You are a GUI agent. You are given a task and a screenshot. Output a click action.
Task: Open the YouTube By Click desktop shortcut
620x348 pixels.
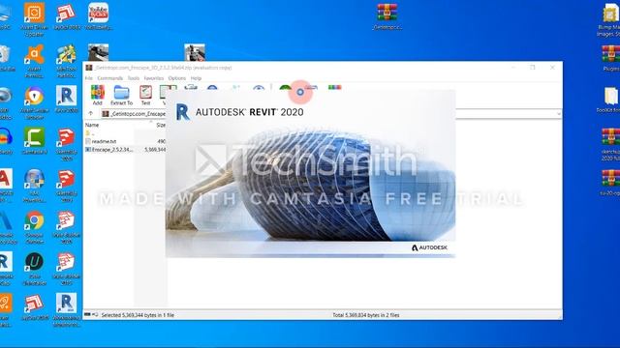point(98,16)
